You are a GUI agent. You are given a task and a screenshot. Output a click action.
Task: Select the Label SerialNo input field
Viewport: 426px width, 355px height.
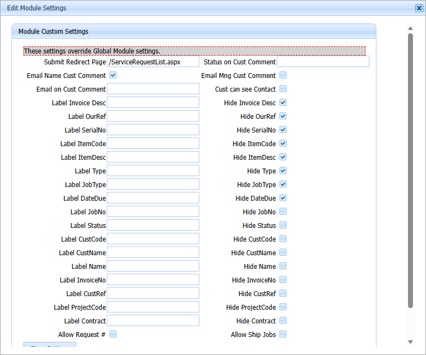153,130
